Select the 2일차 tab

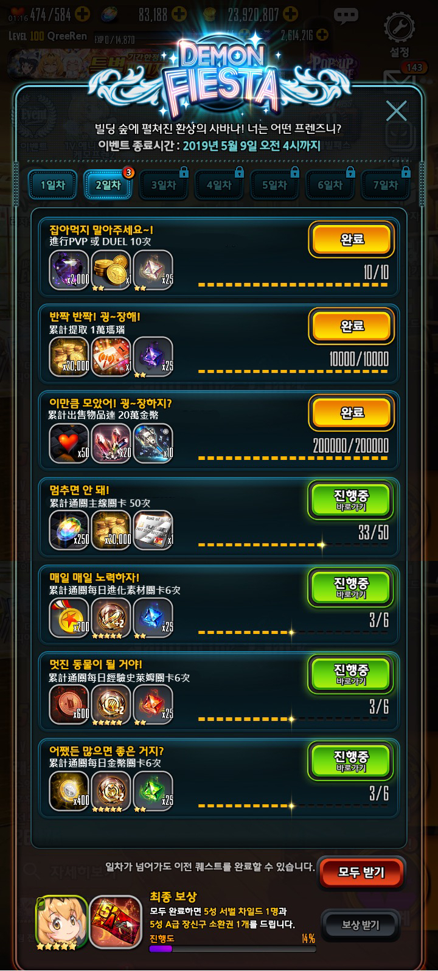point(107,185)
